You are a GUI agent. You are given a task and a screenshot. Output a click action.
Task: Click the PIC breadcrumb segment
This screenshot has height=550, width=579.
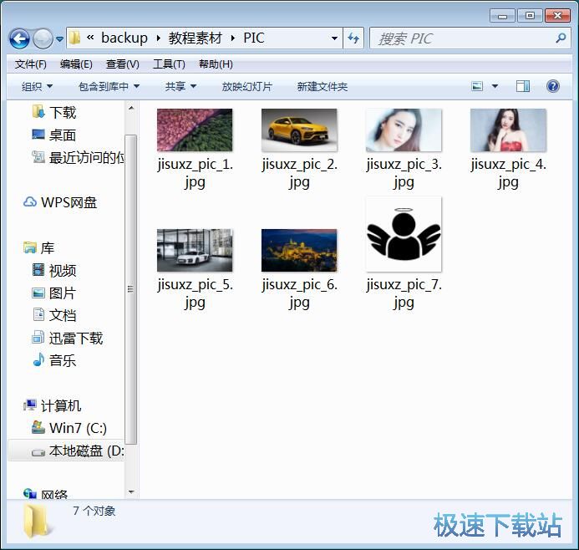click(x=254, y=38)
